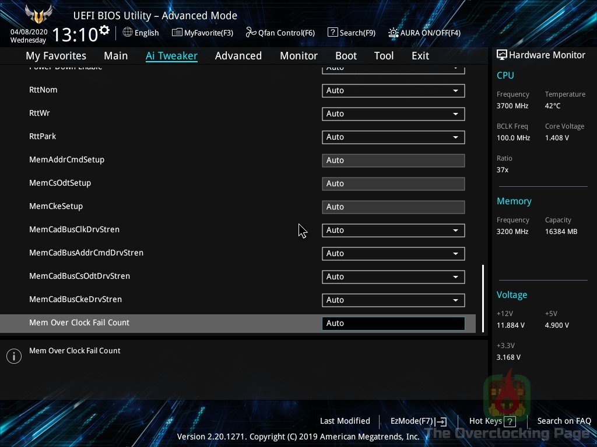Viewport: 597px width, 447px height.
Task: Click the Search(F9) question mark icon
Action: point(332,33)
